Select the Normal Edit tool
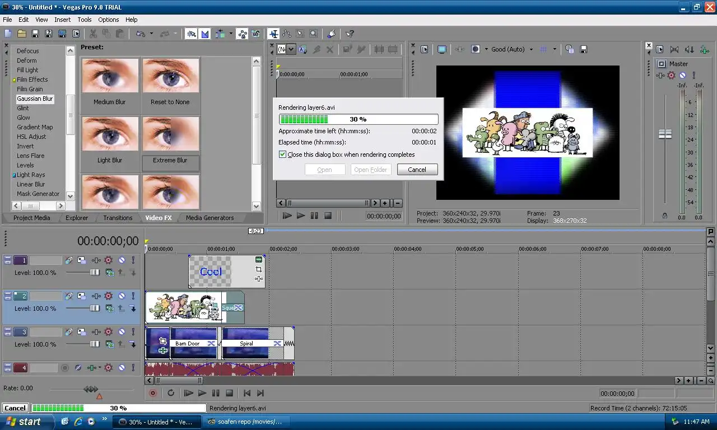The width and height of the screenshot is (717, 430). (x=273, y=34)
